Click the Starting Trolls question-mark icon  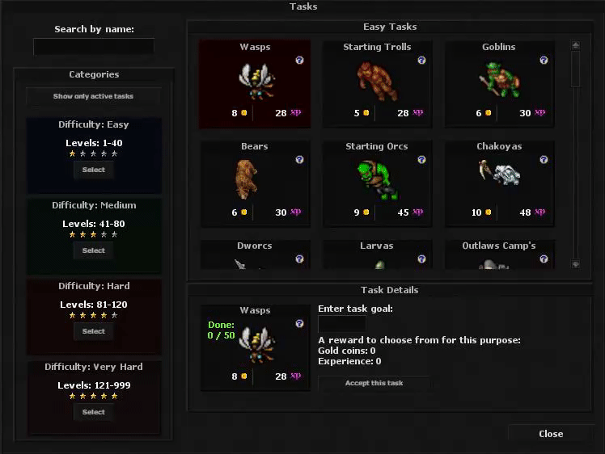tap(421, 60)
